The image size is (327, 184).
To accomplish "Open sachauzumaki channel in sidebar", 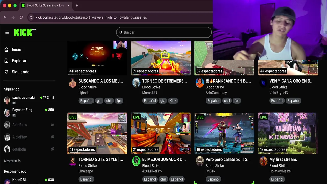I will tap(29, 100).
